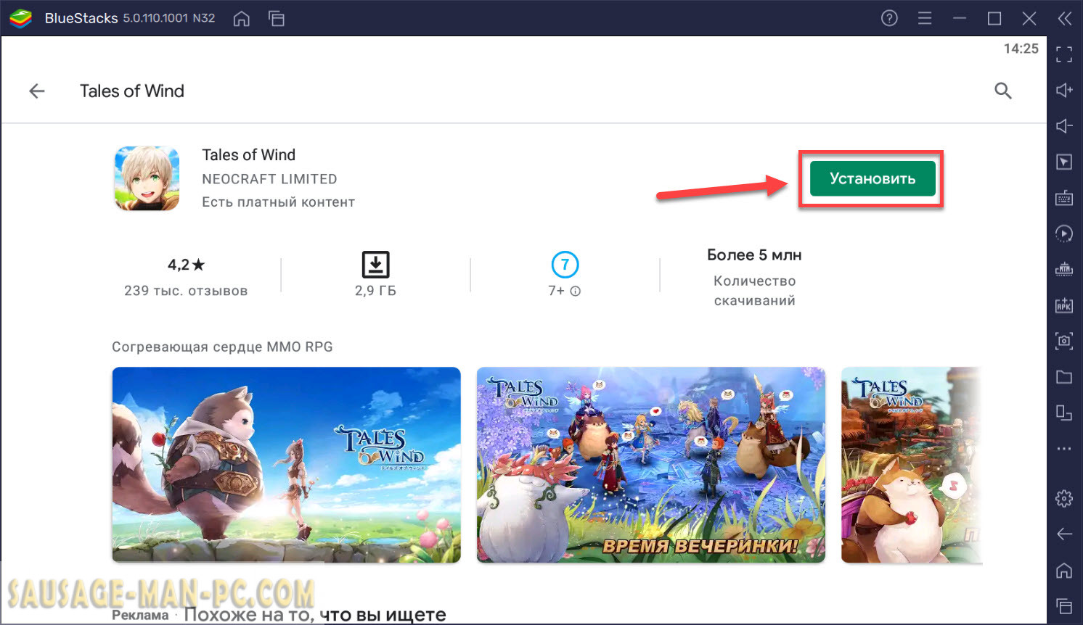Go back using the Play Store back arrow
1083x625 pixels.
point(37,91)
